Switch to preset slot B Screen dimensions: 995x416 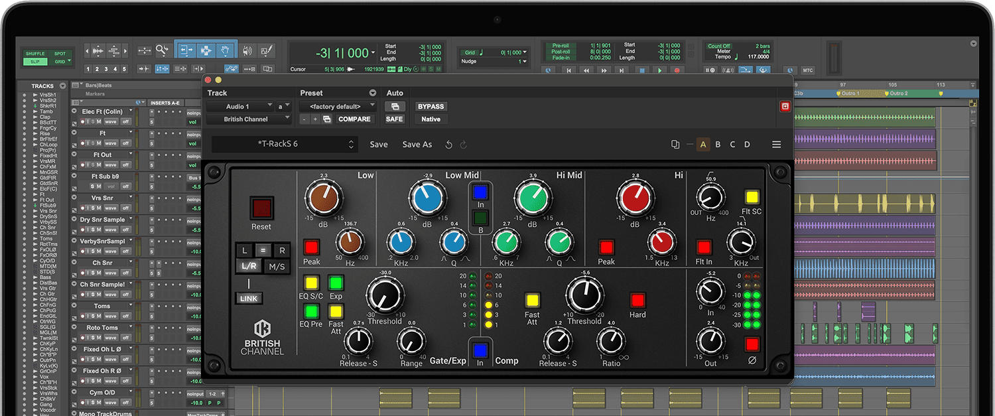(718, 145)
